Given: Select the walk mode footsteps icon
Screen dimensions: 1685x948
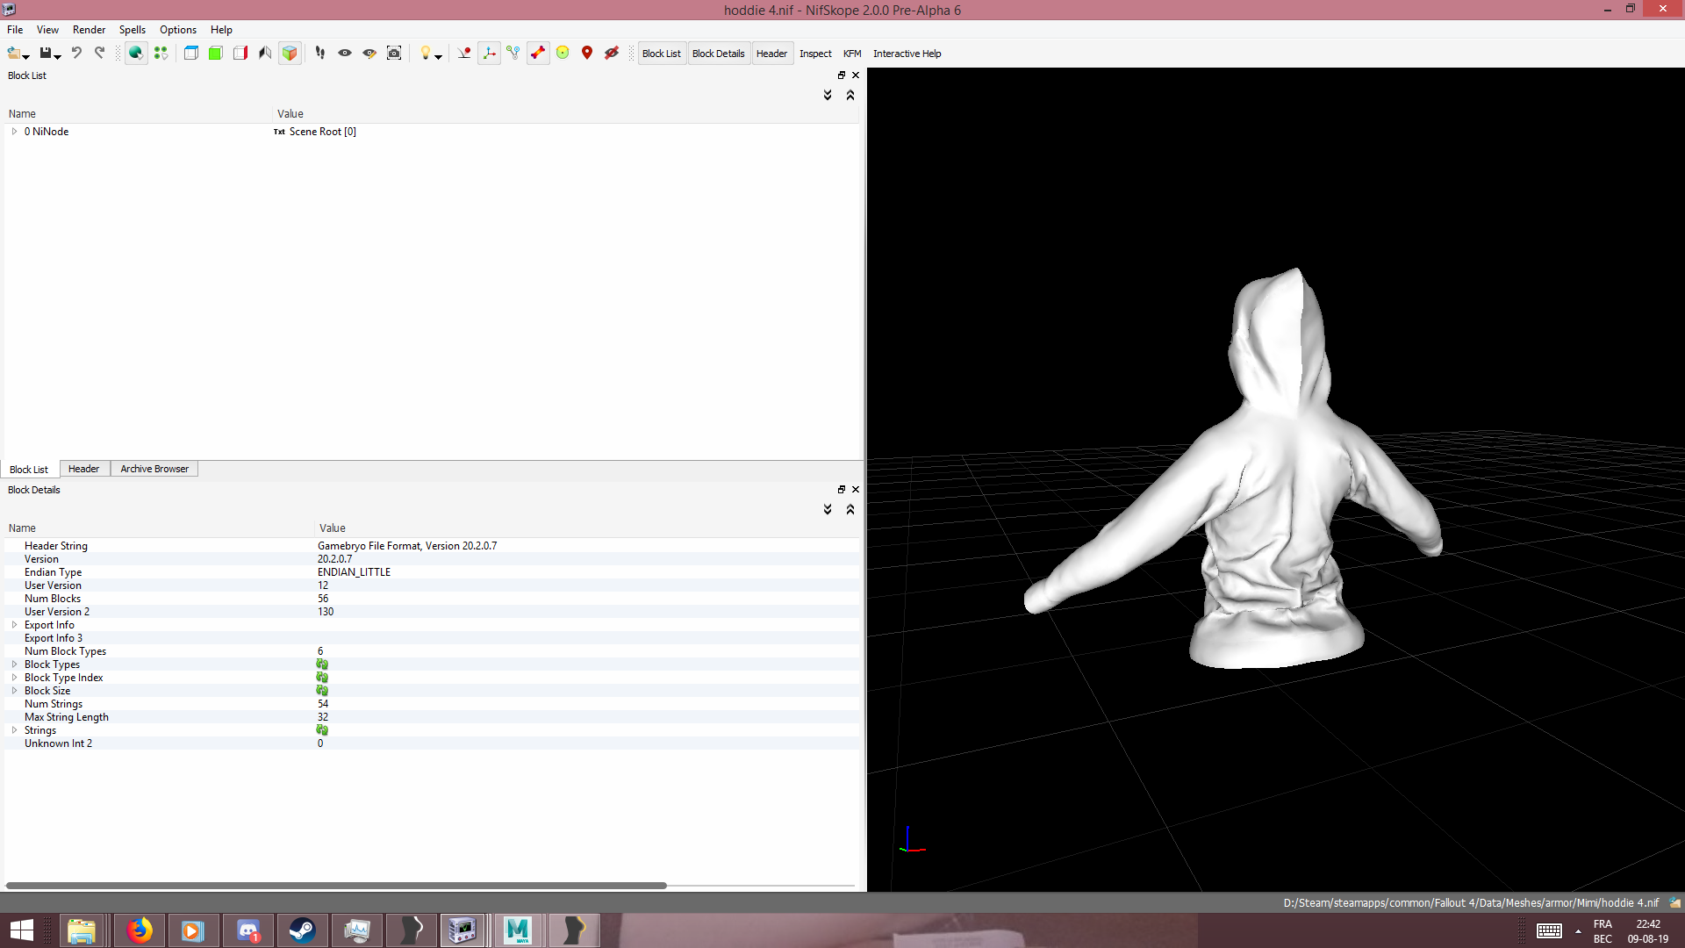Looking at the screenshot, I should (x=320, y=54).
